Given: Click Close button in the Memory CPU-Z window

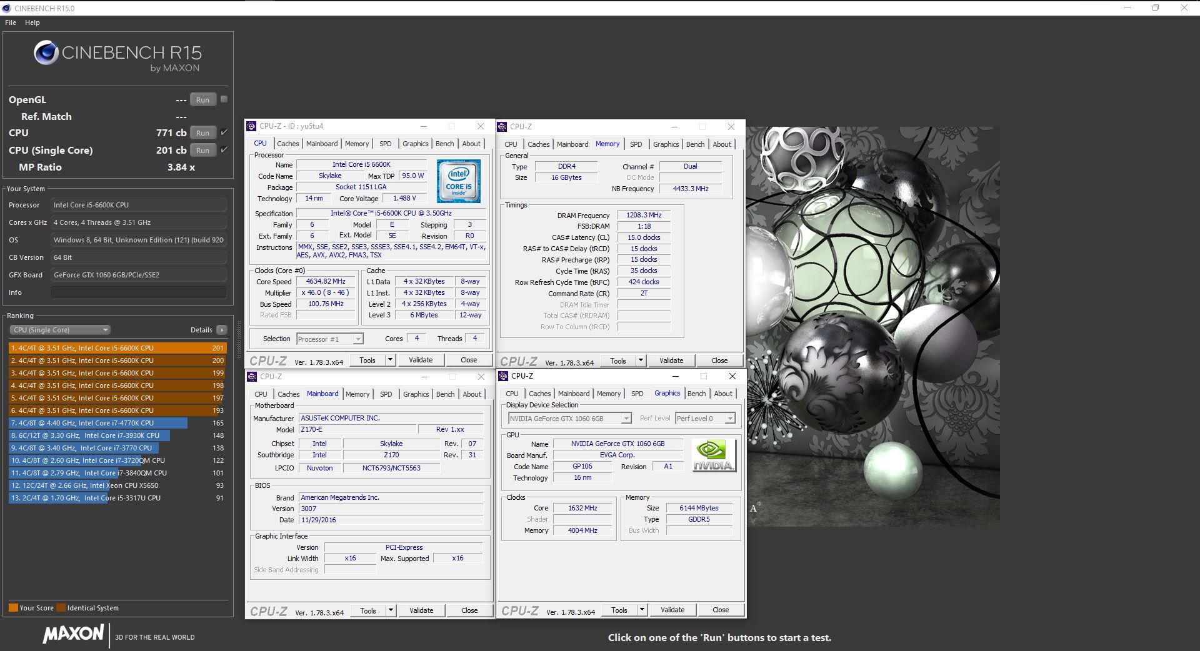Looking at the screenshot, I should (719, 360).
